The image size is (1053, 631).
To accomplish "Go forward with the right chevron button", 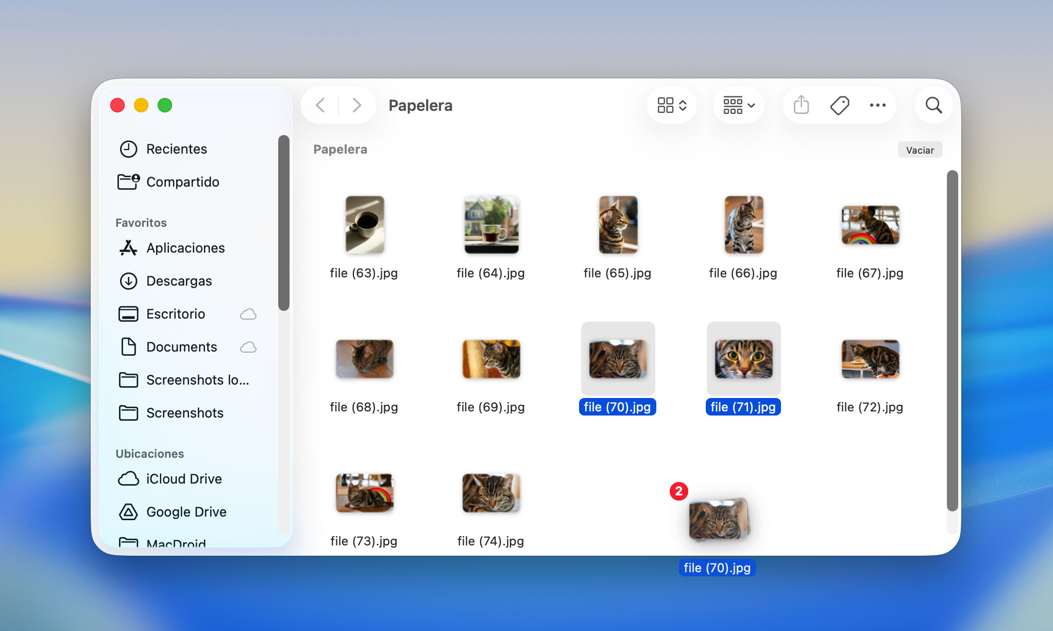I will [356, 105].
